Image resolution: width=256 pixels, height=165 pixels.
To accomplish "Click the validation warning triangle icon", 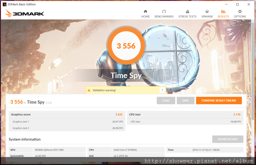I will [x=89, y=90].
